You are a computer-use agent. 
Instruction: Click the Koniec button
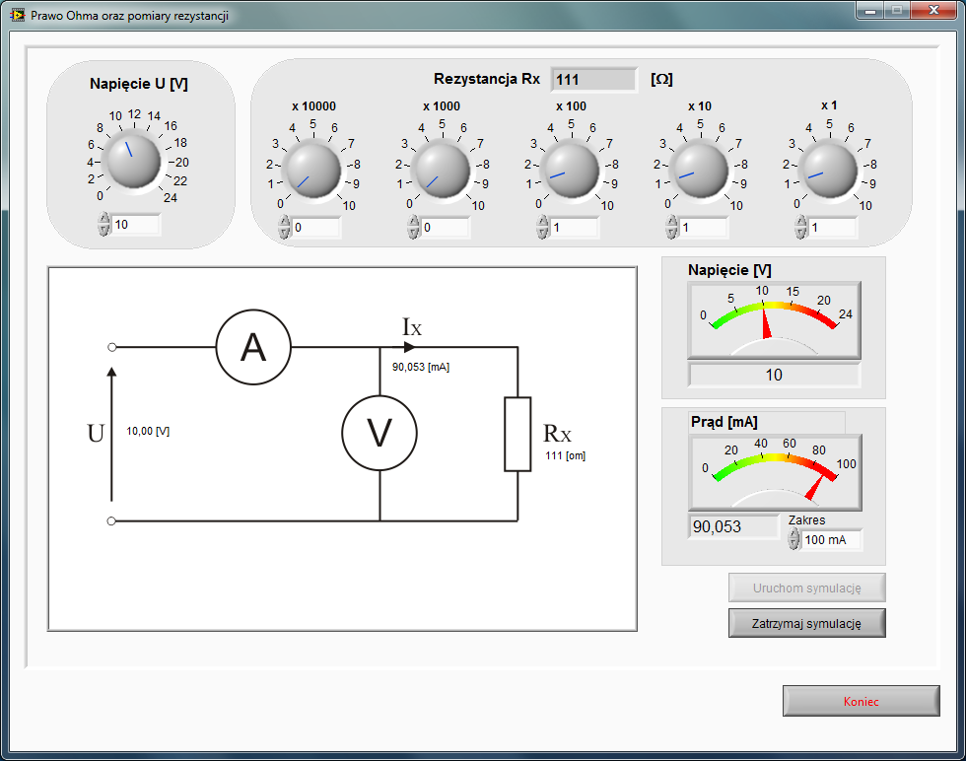click(x=862, y=701)
